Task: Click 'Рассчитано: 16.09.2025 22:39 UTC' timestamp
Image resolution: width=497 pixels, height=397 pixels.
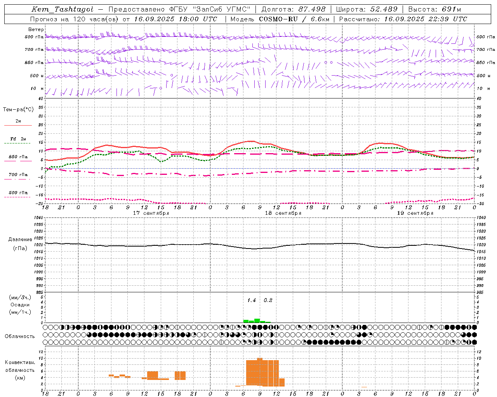Action: pos(403,19)
